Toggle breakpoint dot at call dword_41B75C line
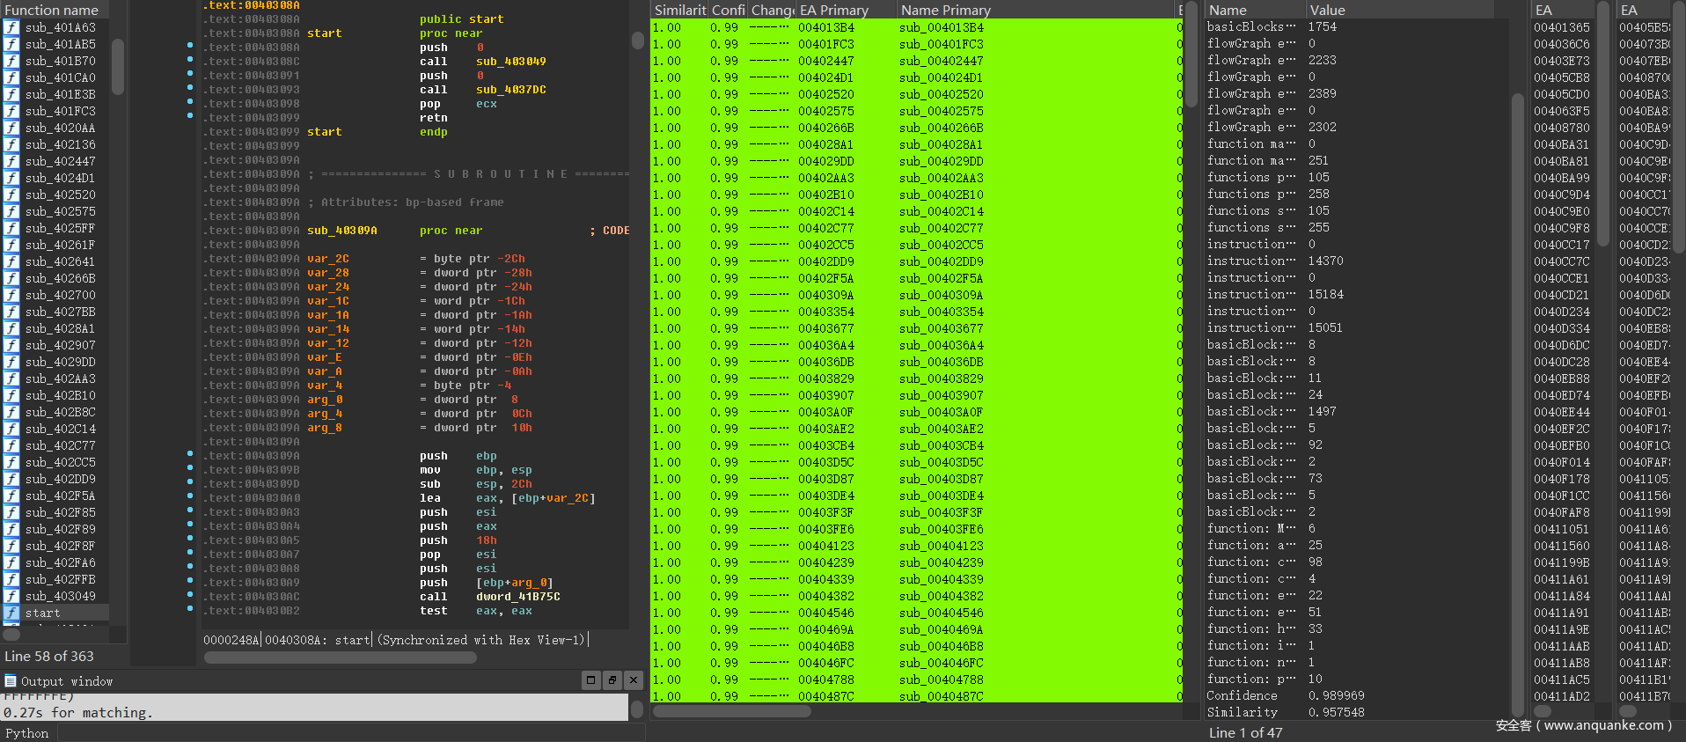The height and width of the screenshot is (742, 1686). click(190, 594)
